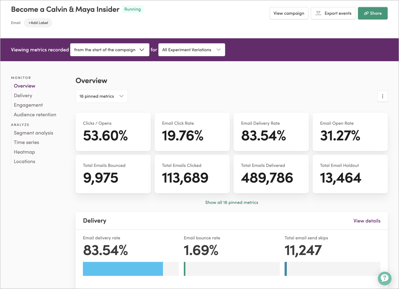Viewport: 399px width, 289px height.
Task: Select the Total Emails Clicked card
Action: [x=192, y=174]
